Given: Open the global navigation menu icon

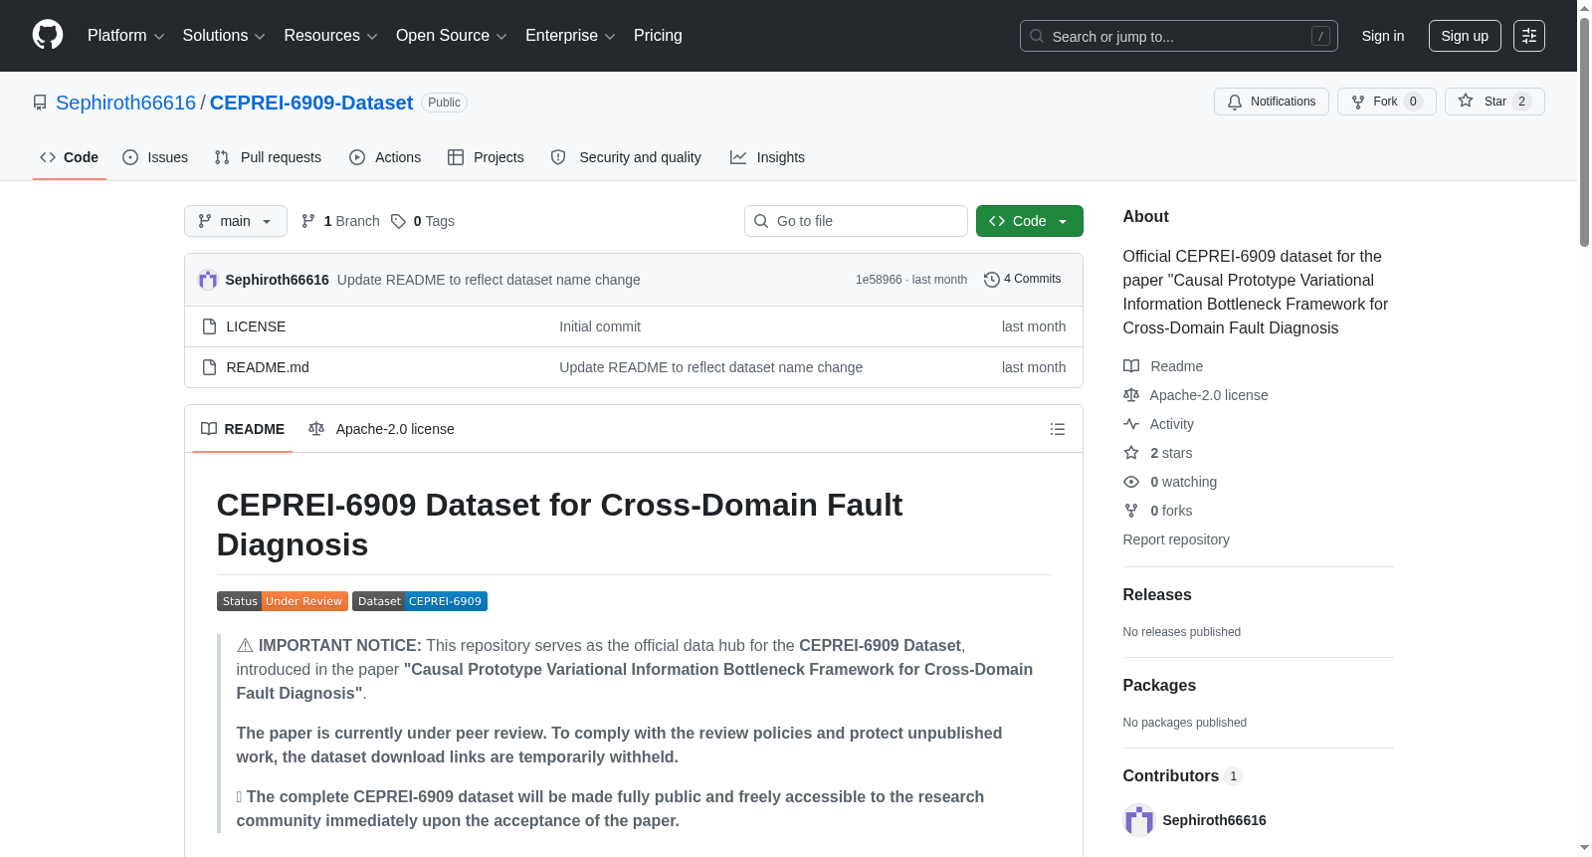Looking at the screenshot, I should click(x=1529, y=36).
